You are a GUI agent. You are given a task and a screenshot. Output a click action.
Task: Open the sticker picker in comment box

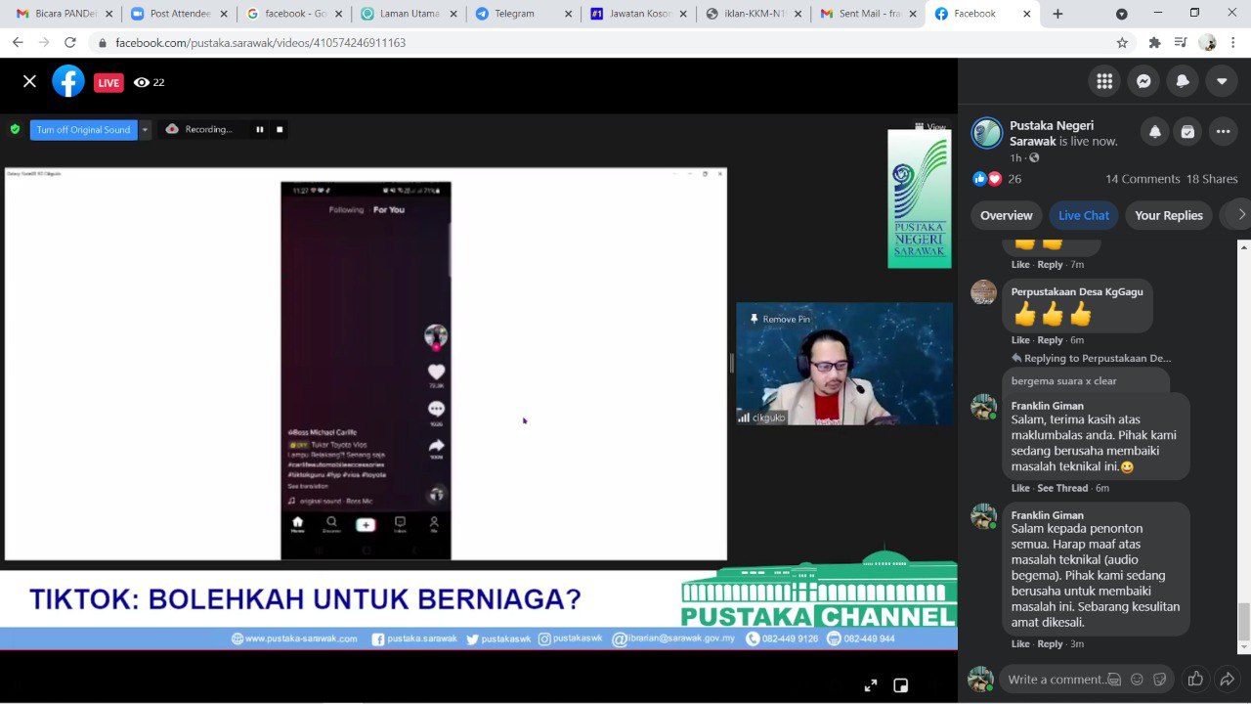(1160, 680)
